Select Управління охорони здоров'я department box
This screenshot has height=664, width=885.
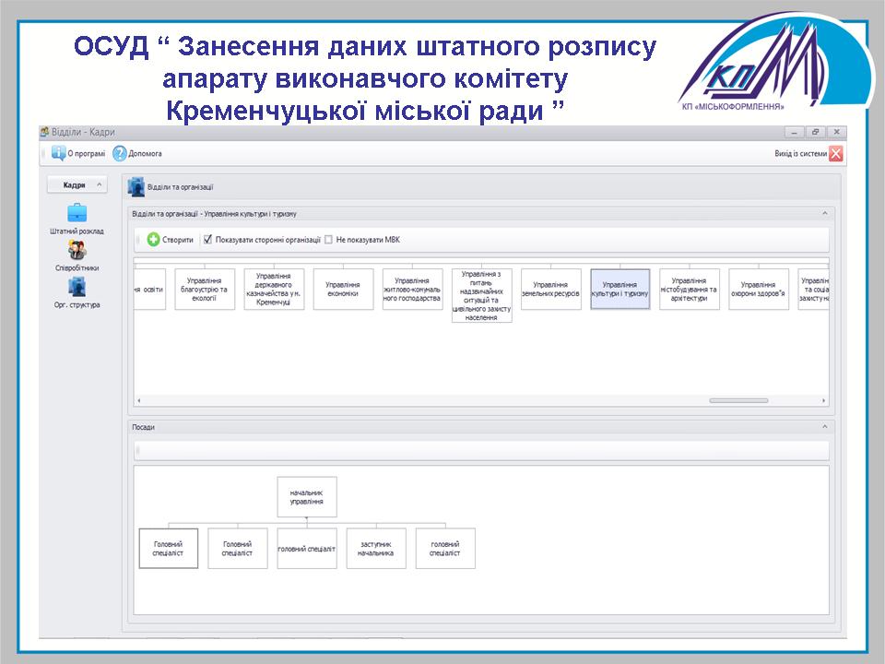(759, 290)
